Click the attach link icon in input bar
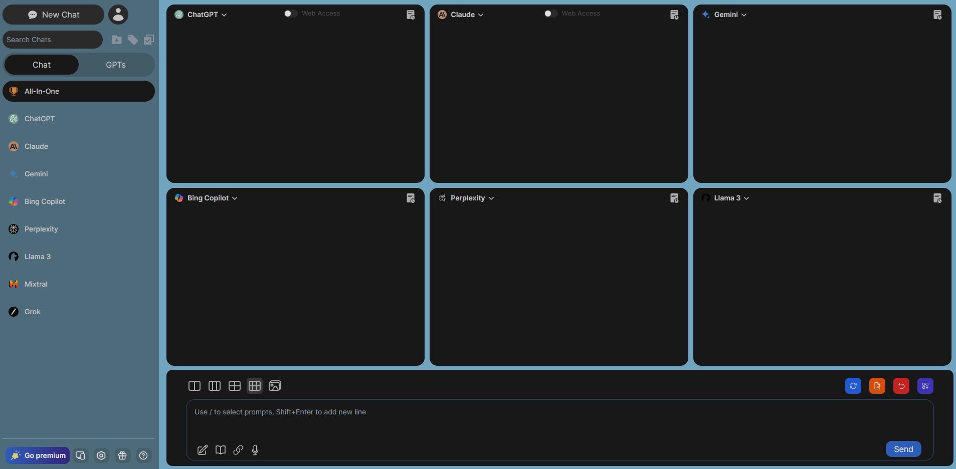 [238, 450]
